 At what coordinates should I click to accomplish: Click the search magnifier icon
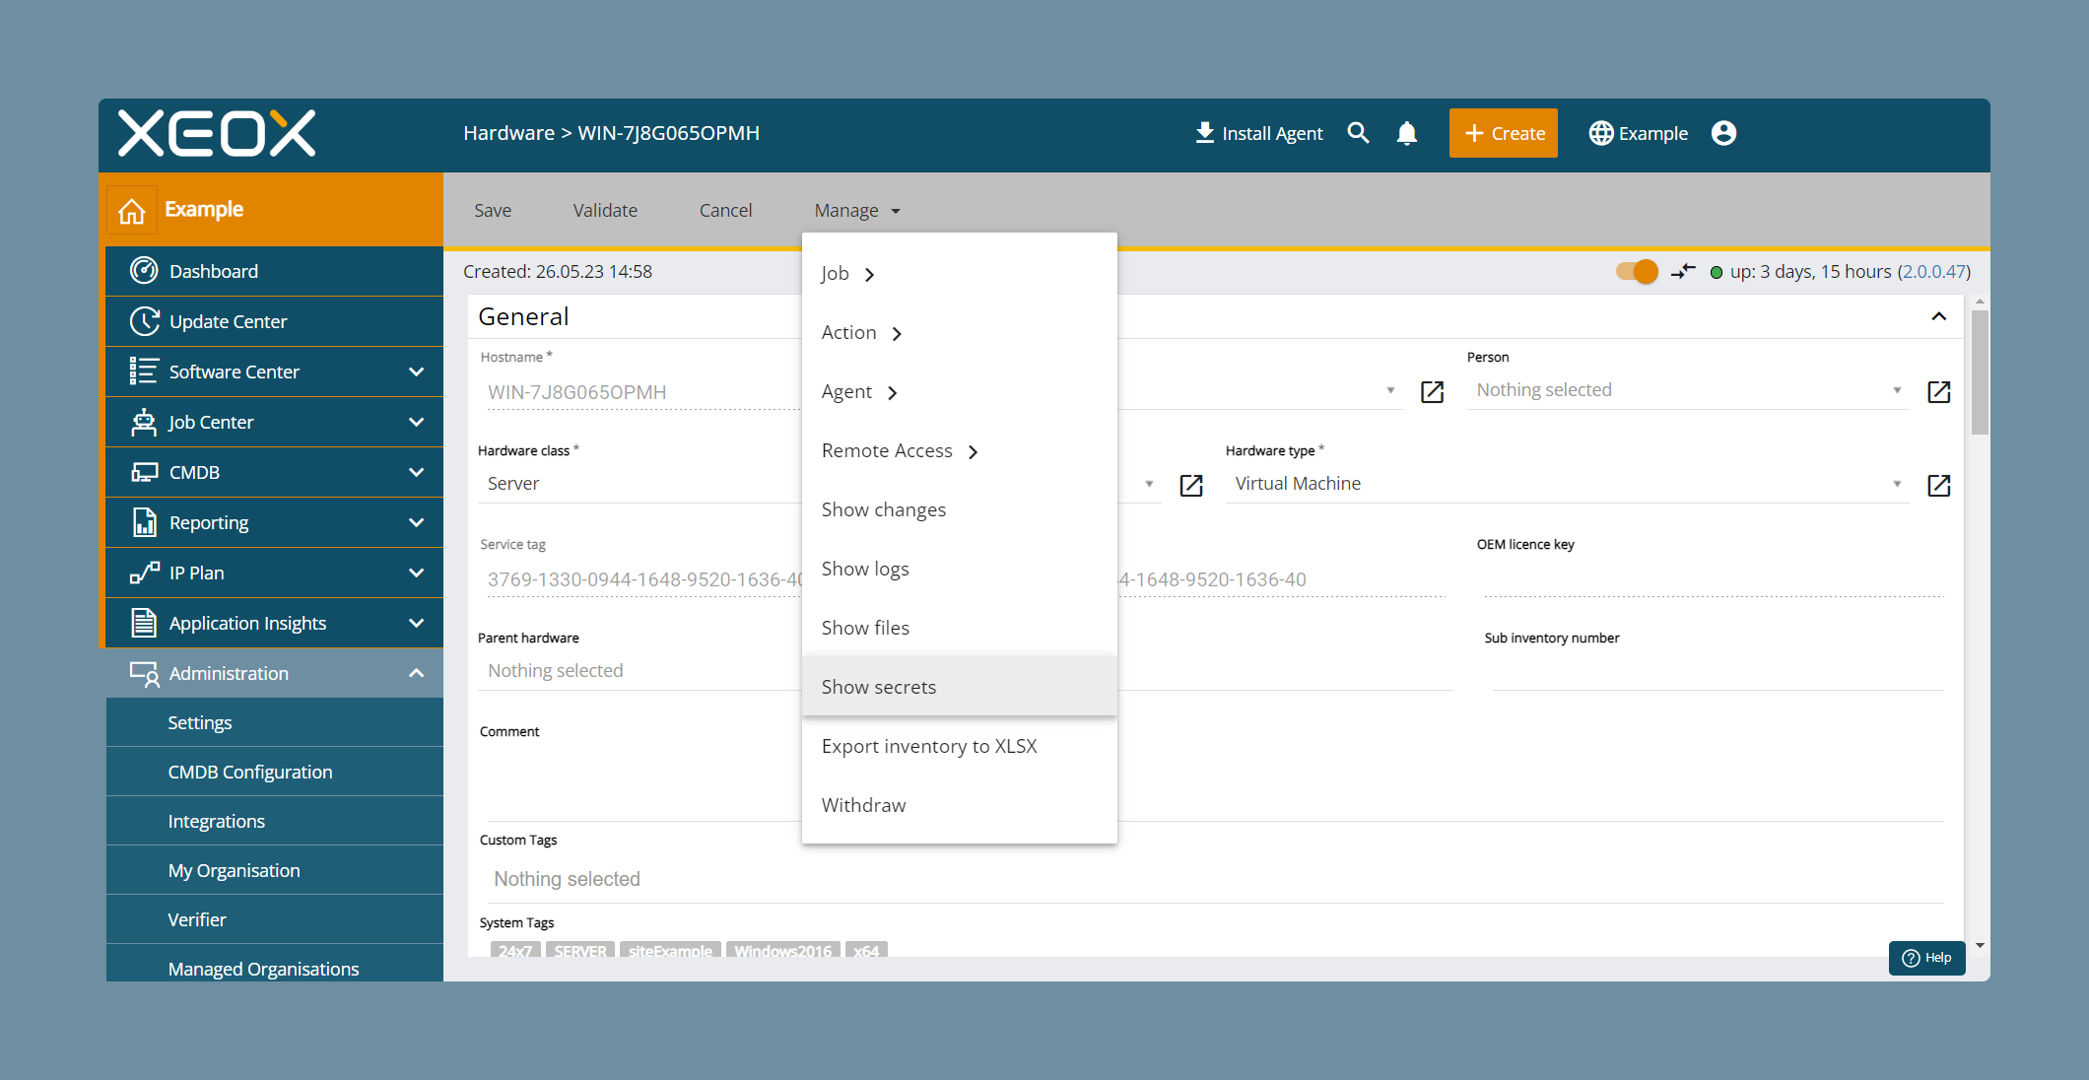point(1358,133)
